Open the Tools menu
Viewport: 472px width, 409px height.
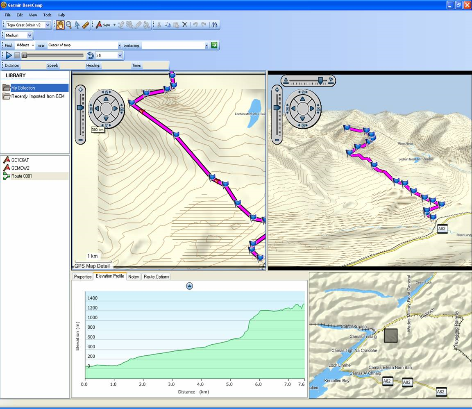48,15
